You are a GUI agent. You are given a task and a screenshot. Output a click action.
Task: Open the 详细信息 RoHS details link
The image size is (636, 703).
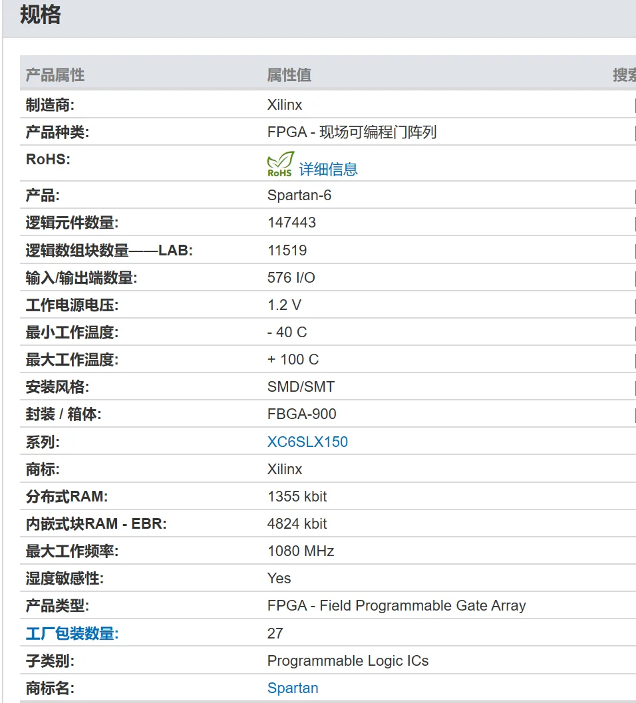(328, 169)
